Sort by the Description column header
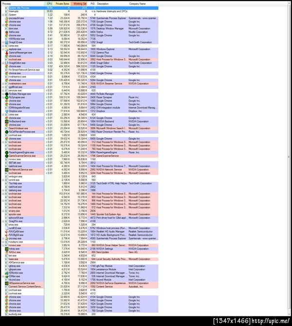Screen dimensions: 292x326 point(112,4)
